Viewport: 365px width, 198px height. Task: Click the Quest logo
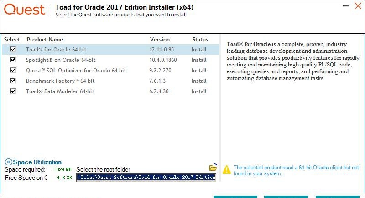click(x=25, y=10)
